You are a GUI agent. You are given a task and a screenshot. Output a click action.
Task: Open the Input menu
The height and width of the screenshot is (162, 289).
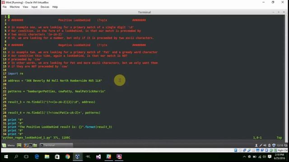[34, 7]
